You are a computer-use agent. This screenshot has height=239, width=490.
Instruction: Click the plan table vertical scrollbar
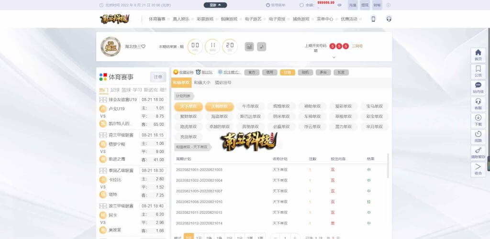click(x=388, y=166)
